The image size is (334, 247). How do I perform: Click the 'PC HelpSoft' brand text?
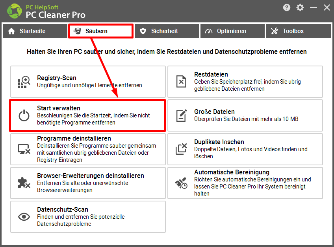point(42,7)
